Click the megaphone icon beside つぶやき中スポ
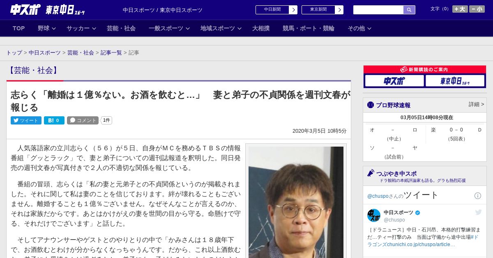The image size is (493, 258). tap(371, 173)
